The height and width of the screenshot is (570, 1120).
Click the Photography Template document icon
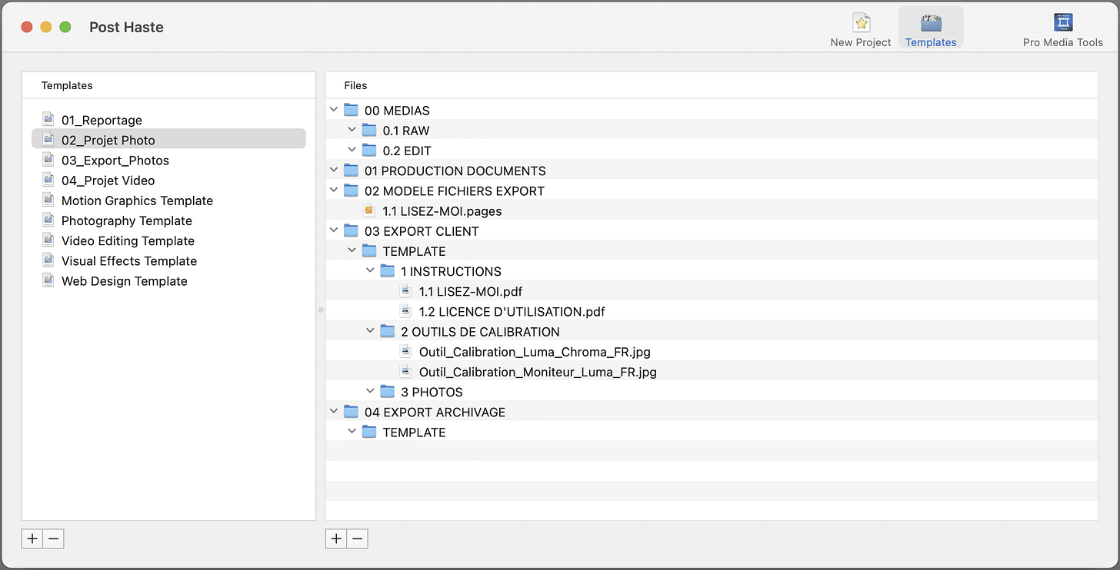tap(48, 220)
